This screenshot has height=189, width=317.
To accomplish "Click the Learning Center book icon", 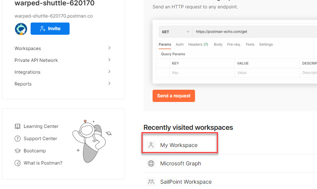I will tap(18, 126).
